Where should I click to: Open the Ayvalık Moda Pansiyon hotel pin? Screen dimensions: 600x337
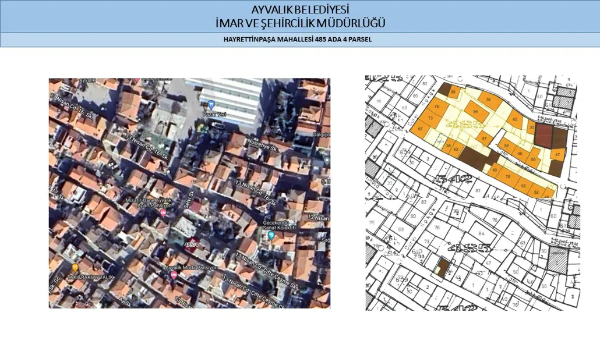pyautogui.click(x=174, y=274)
